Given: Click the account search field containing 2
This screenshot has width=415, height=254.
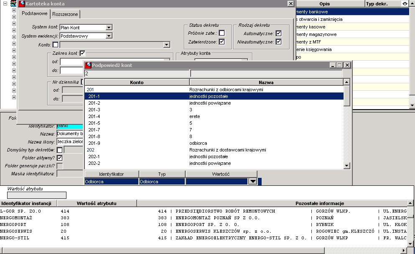Looking at the screenshot, I should tap(137, 74).
